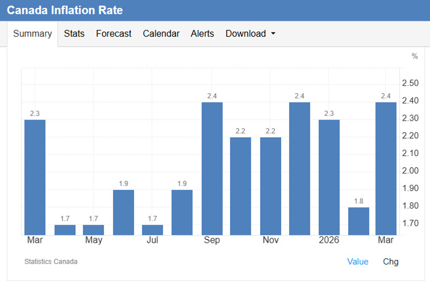Expand the Download dropdown menu

(250, 34)
